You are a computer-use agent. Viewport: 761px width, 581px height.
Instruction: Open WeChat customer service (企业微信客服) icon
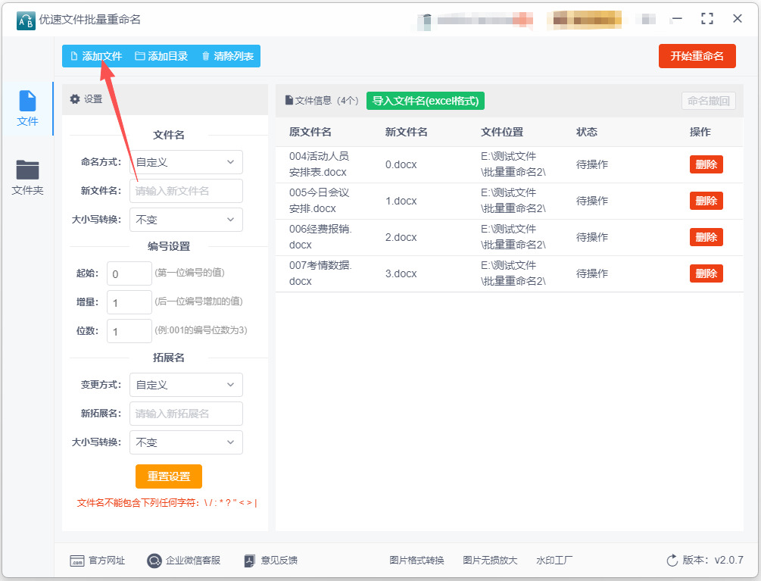[x=154, y=561]
